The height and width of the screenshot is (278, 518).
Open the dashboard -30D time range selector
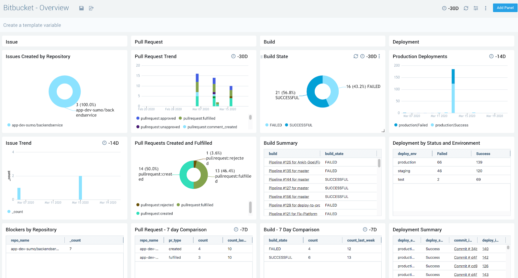coord(450,8)
